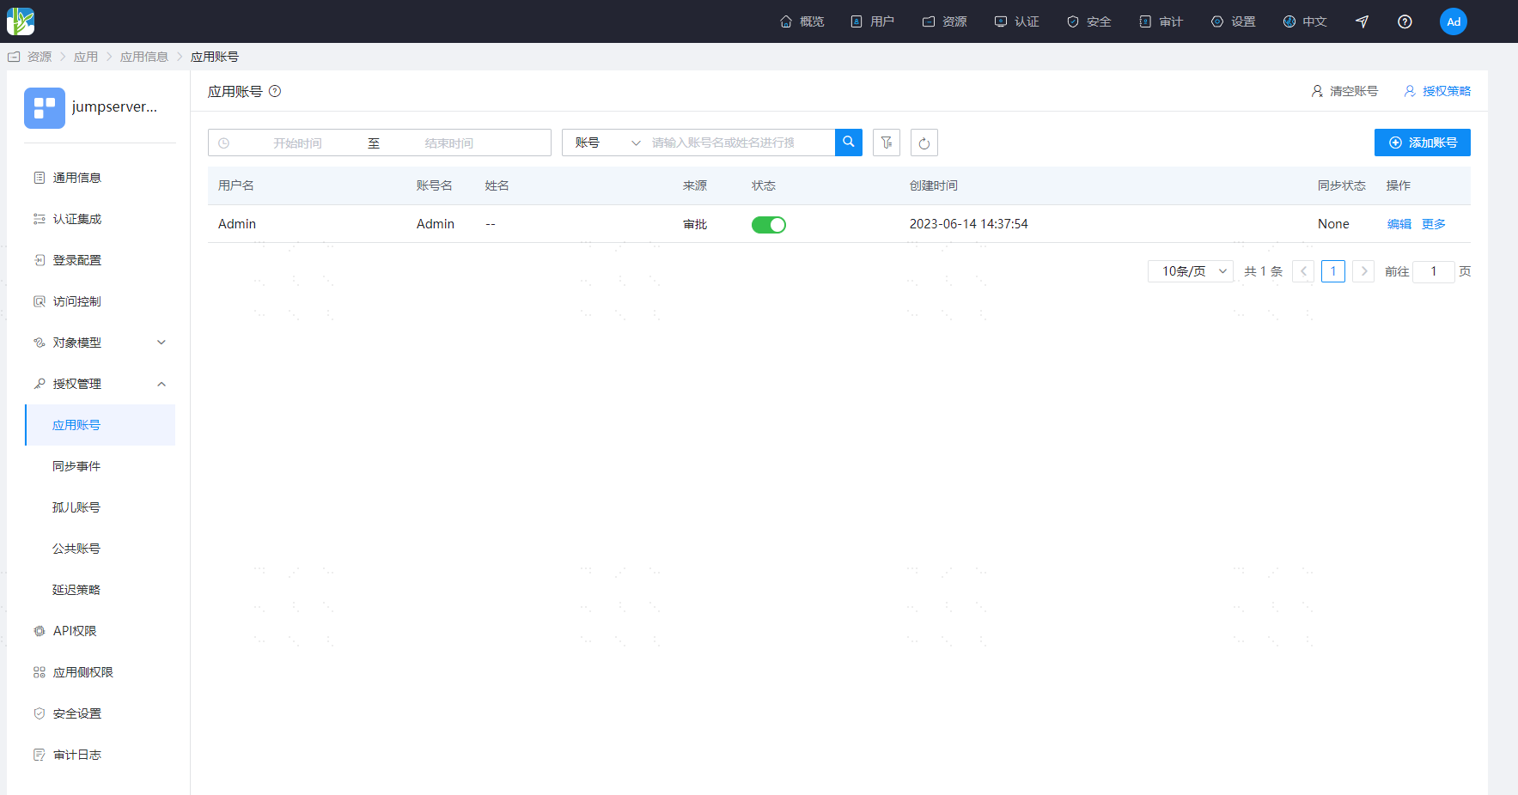Open the 10条/页 page size dropdown
This screenshot has height=795, width=1518.
point(1191,271)
